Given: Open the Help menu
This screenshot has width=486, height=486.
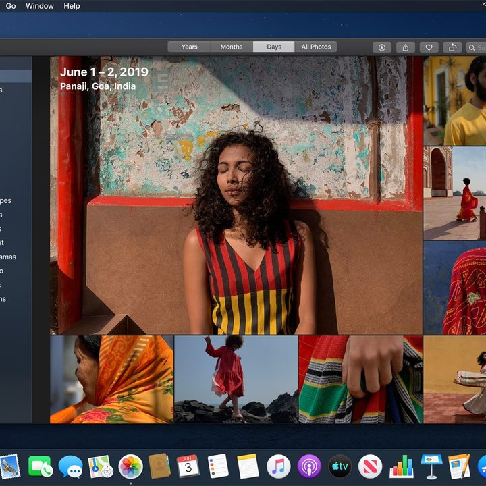Looking at the screenshot, I should click(72, 6).
